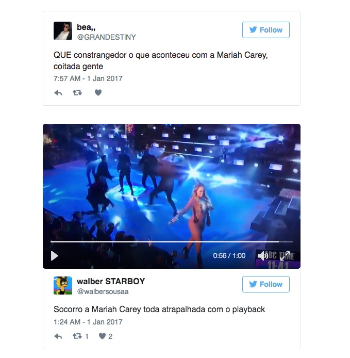Open walber STARBOY's cartoon avatar

(x=63, y=285)
